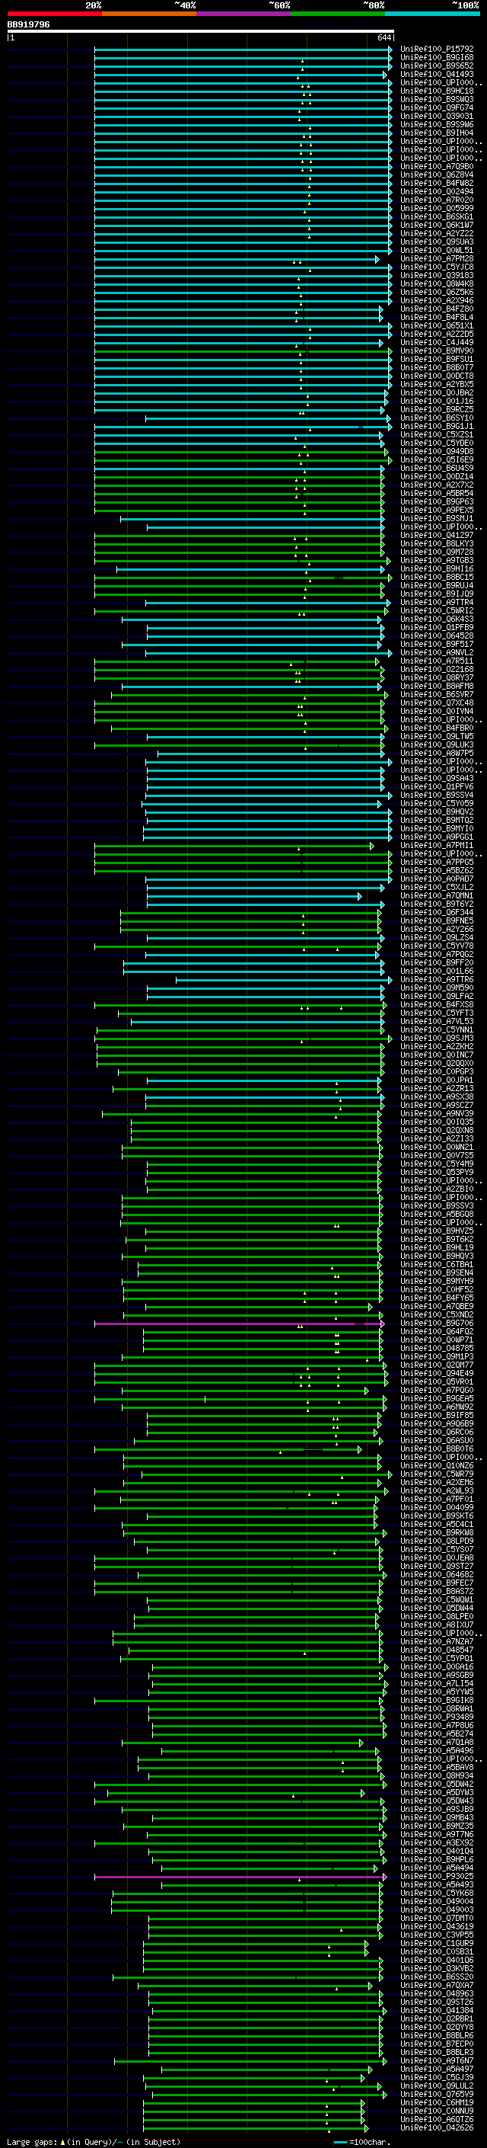Select hit label UniRef100_A9TGB3
Screen dimensions: 487x2148
437,560
